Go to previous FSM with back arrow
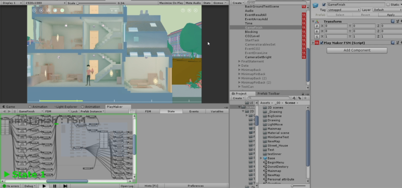402x188 pixels. (x=4, y=111)
